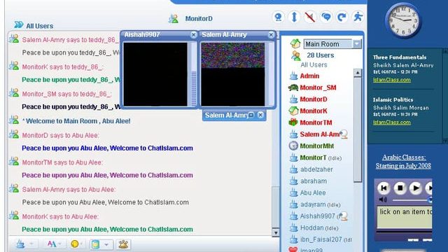The height and width of the screenshot is (252, 448).
Task: Click the clock icon next to MonitorMht
Action: (x=293, y=146)
